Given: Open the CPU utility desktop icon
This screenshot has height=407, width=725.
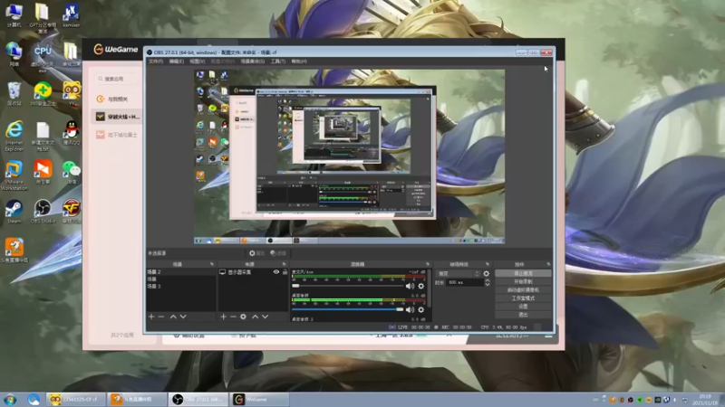Looking at the screenshot, I should tap(43, 57).
